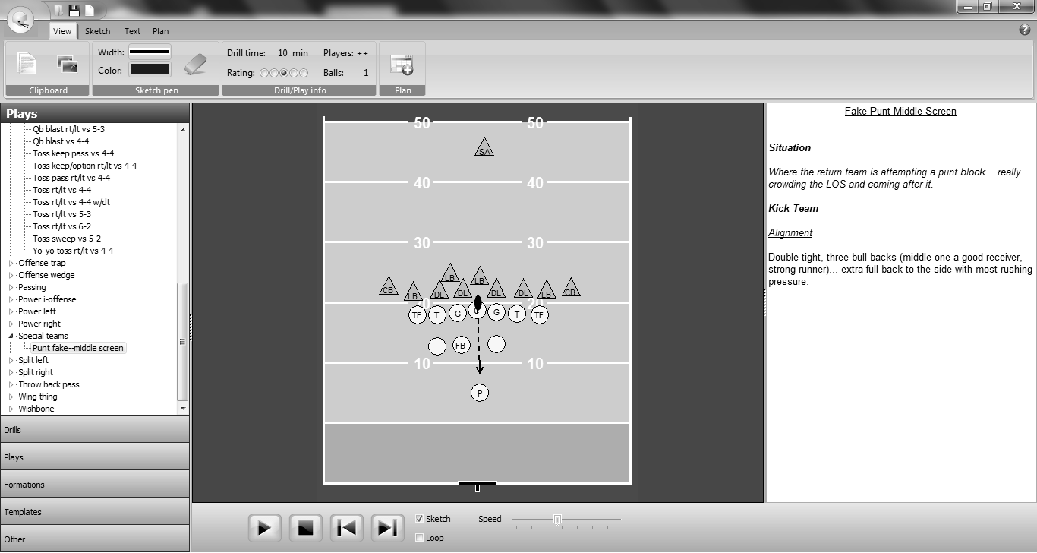Expand the Split left folder
Image resolution: width=1037 pixels, height=553 pixels.
(11, 360)
